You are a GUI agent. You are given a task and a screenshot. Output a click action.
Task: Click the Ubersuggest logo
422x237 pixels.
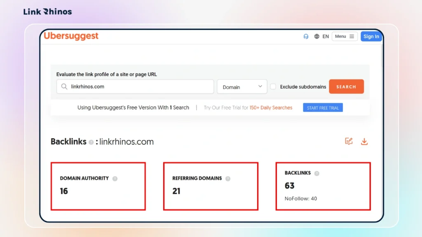click(x=71, y=36)
